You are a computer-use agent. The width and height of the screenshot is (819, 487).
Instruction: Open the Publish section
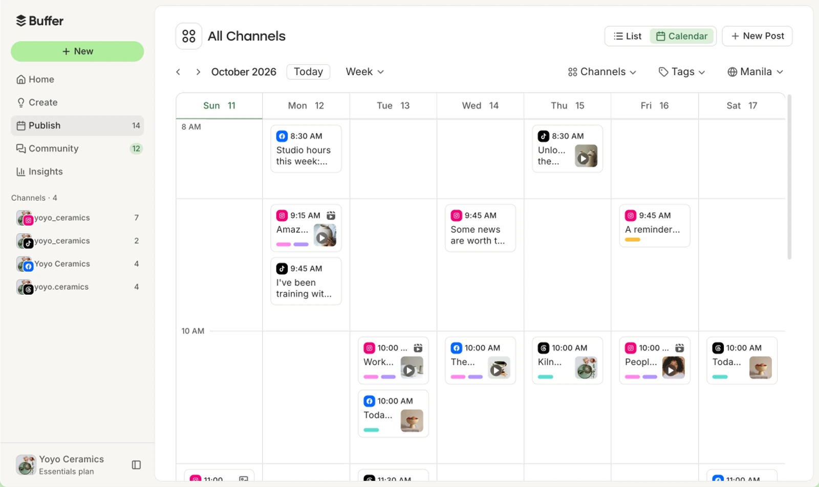point(77,125)
